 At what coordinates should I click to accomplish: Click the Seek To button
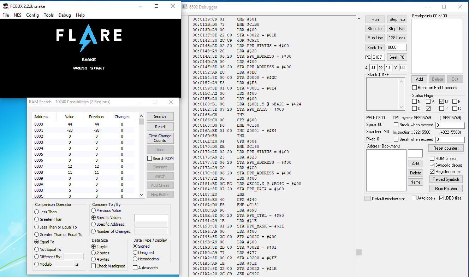[x=375, y=47]
